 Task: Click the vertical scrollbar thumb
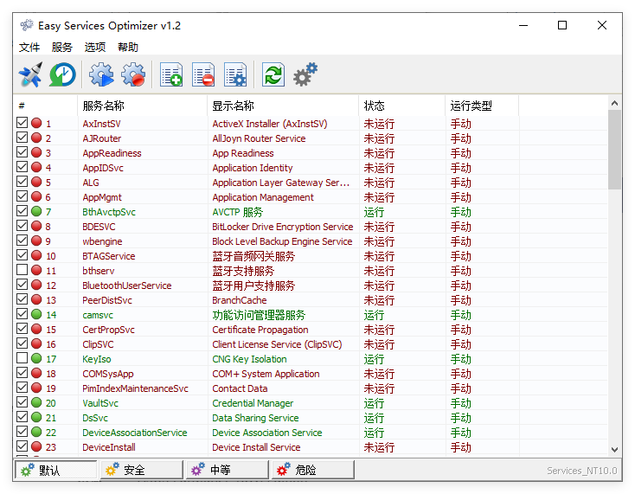click(x=614, y=150)
